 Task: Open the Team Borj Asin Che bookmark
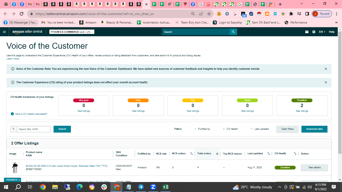192,22
